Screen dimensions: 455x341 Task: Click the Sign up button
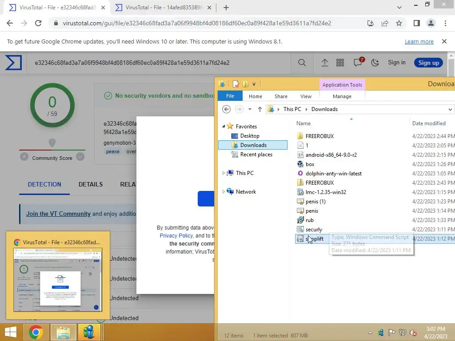pyautogui.click(x=428, y=63)
